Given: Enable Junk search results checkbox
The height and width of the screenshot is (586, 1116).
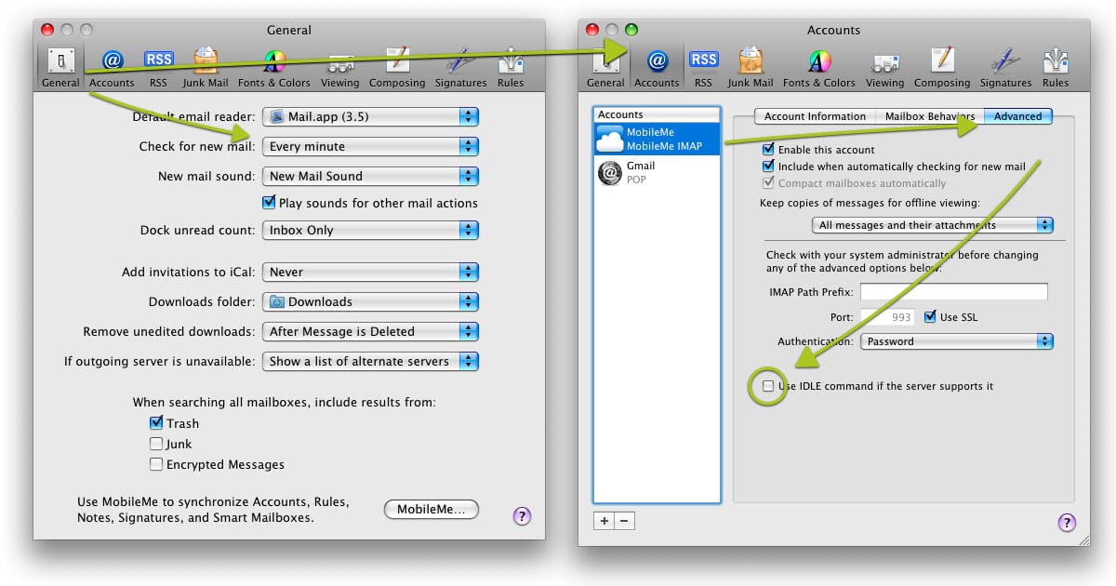Looking at the screenshot, I should 156,444.
